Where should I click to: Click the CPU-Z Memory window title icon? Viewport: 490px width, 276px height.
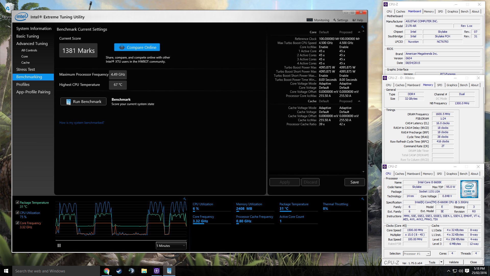pos(385,78)
